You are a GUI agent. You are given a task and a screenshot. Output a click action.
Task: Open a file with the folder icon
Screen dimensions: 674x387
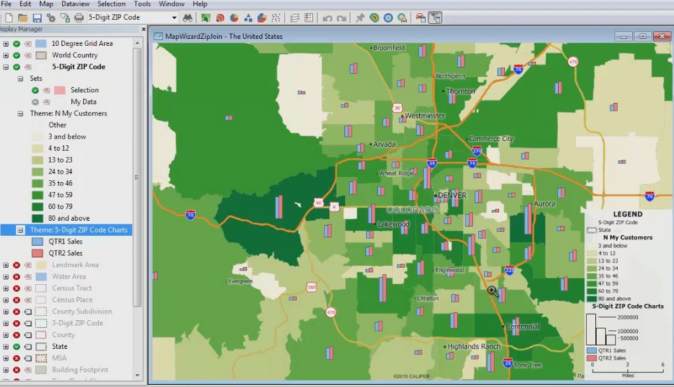[23, 18]
